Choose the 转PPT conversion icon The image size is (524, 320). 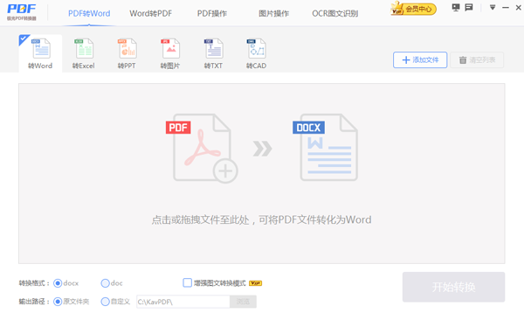(127, 53)
